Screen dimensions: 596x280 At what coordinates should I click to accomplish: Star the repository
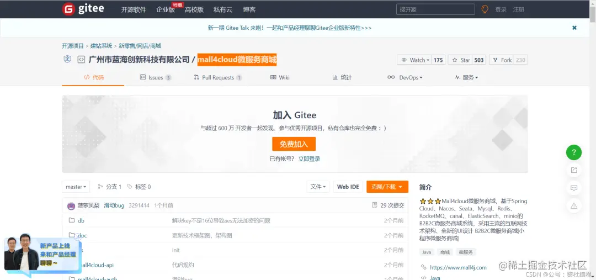tap(460, 60)
